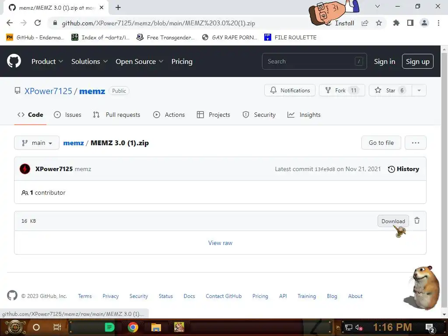Open the memz breadcrumb link
This screenshot has width=448, height=336.
tap(73, 143)
